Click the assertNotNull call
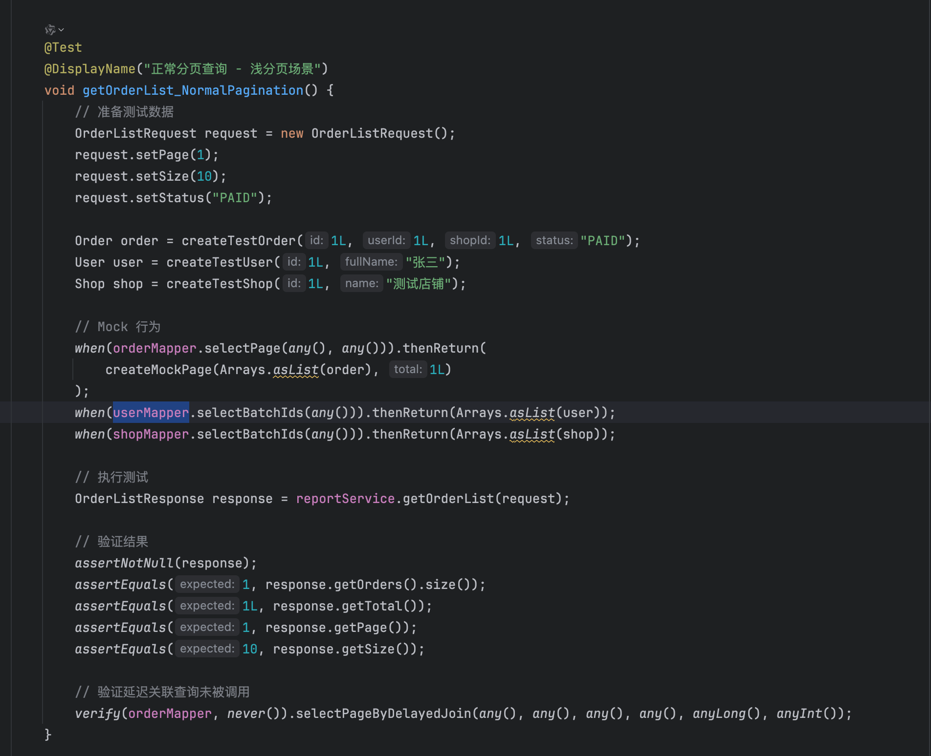 click(124, 563)
